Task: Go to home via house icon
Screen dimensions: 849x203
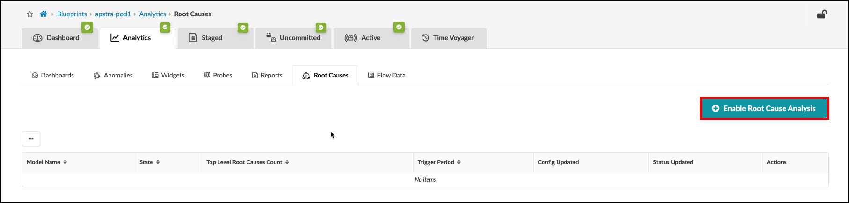Action: (x=44, y=14)
